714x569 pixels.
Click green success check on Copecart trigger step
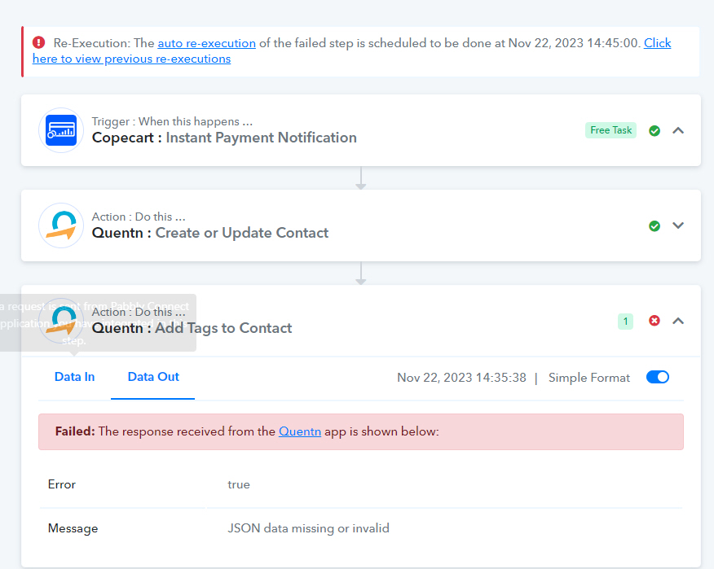(654, 131)
